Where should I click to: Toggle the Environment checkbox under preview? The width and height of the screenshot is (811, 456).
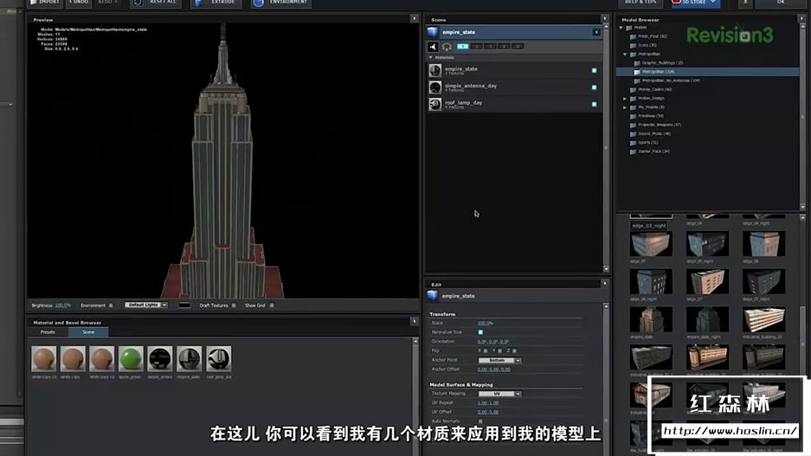[x=111, y=305]
